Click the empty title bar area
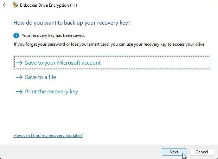The image size is (218, 159). tap(148, 5)
